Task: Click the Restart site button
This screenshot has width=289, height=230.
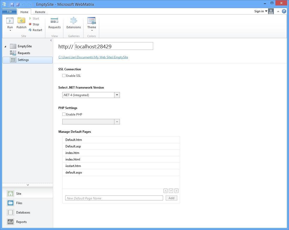Action: point(36,30)
